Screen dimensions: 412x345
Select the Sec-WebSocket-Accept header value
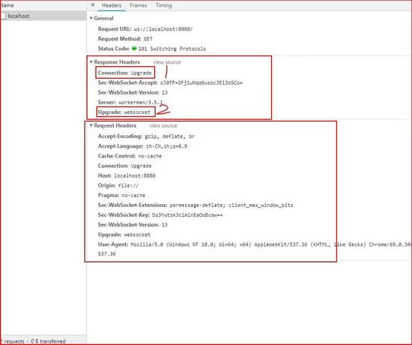(x=202, y=83)
